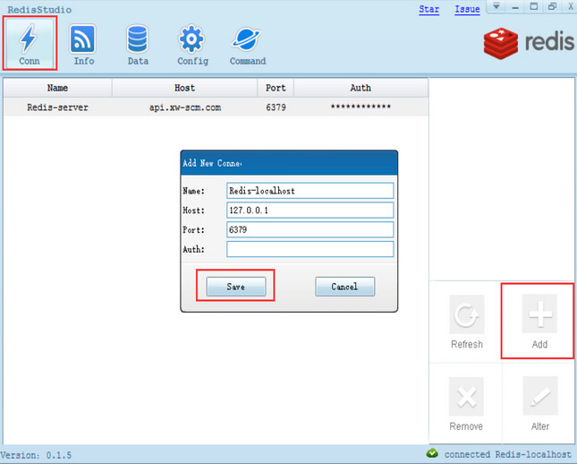Click the 6379 port cell in table
577x464 pixels.
click(276, 107)
